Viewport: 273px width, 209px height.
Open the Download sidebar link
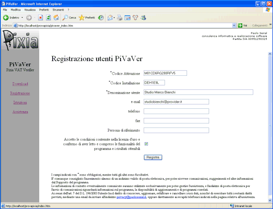click(x=20, y=84)
